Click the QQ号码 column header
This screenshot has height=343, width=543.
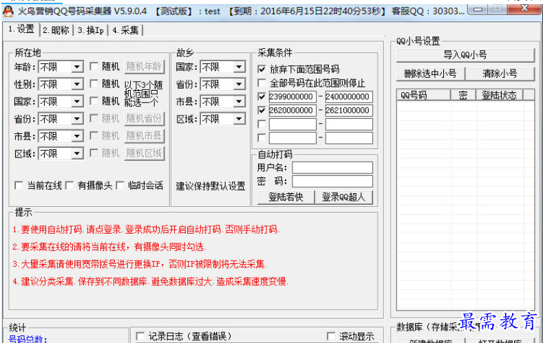[x=423, y=95]
